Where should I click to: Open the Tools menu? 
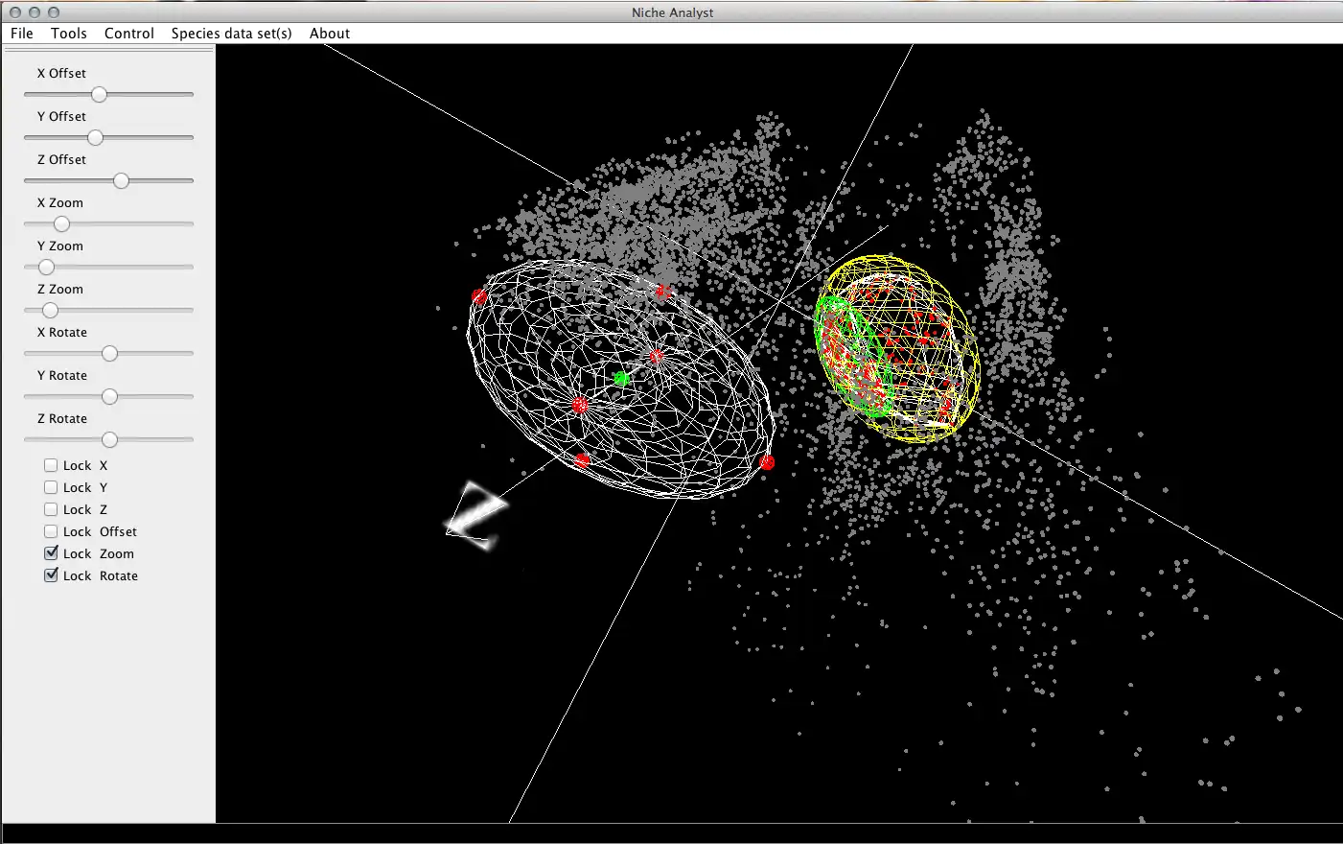click(69, 34)
